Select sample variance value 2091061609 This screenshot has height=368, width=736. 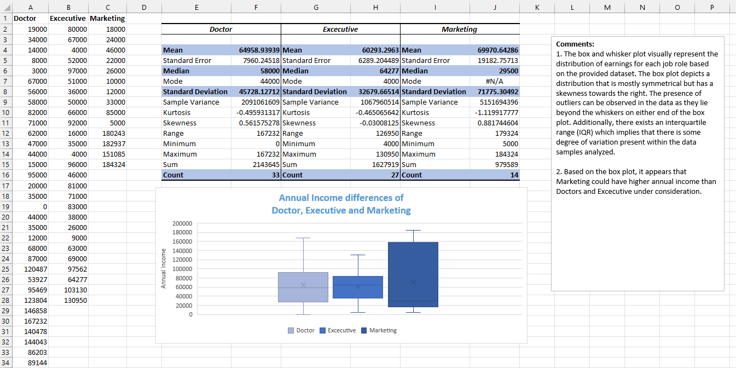point(256,102)
